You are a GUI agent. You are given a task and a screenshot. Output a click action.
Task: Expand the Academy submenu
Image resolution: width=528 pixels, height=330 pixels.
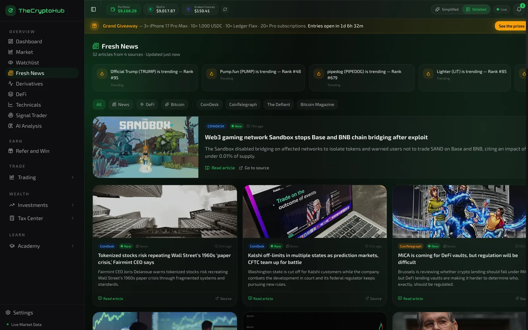pos(42,246)
